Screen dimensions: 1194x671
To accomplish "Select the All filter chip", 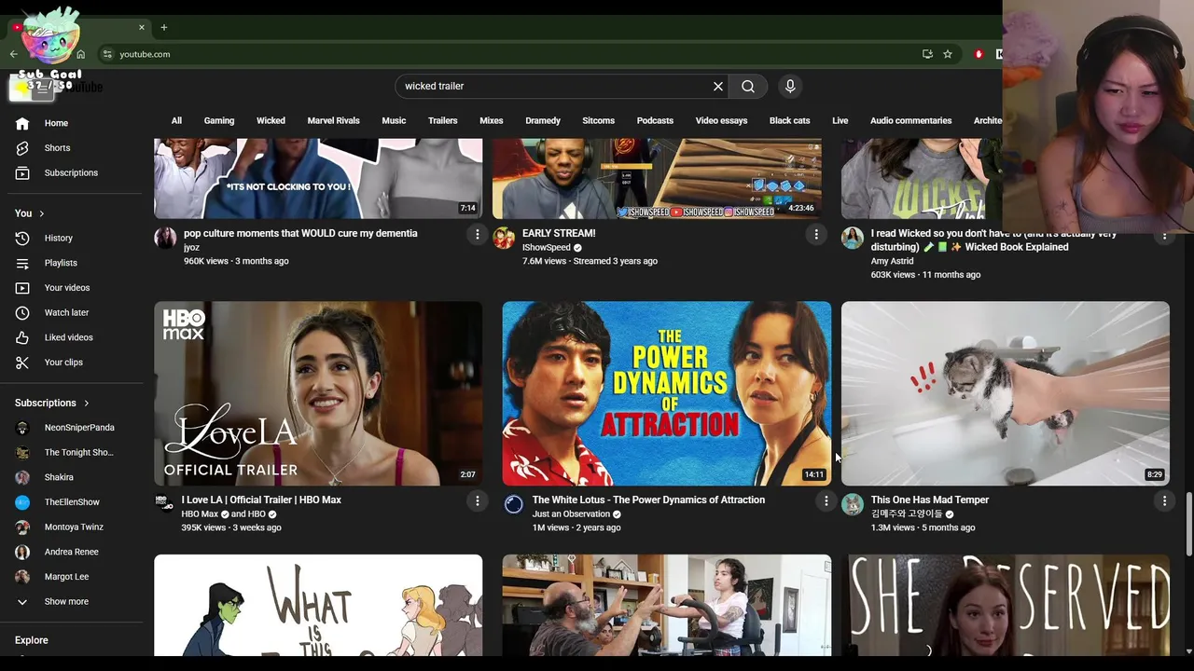I will coord(176,120).
